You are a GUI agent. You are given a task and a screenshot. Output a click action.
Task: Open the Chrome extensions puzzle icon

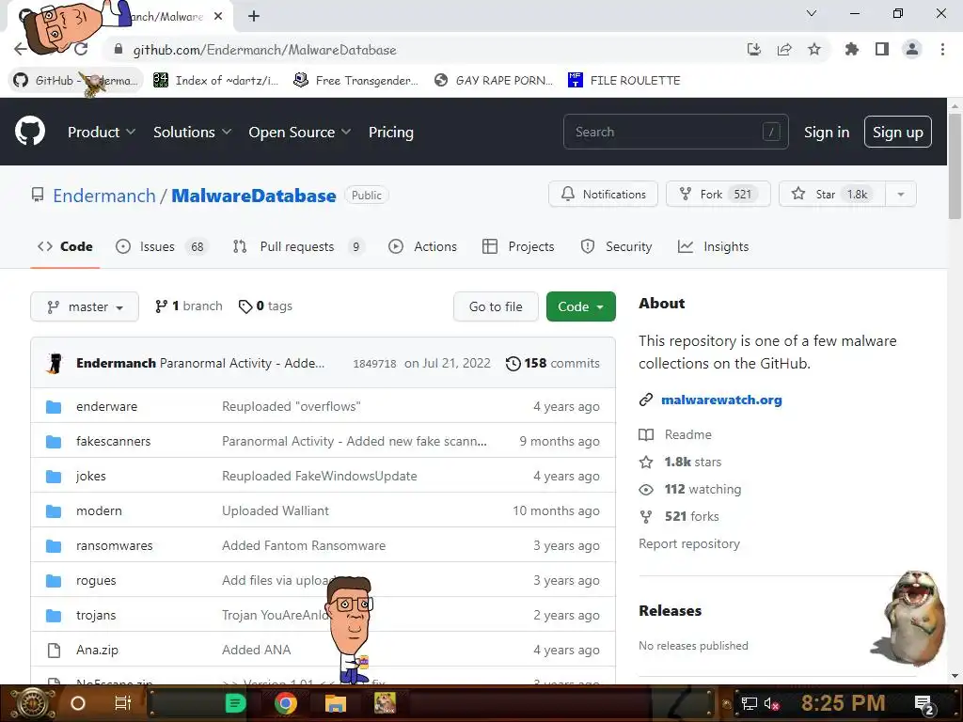[x=851, y=49]
